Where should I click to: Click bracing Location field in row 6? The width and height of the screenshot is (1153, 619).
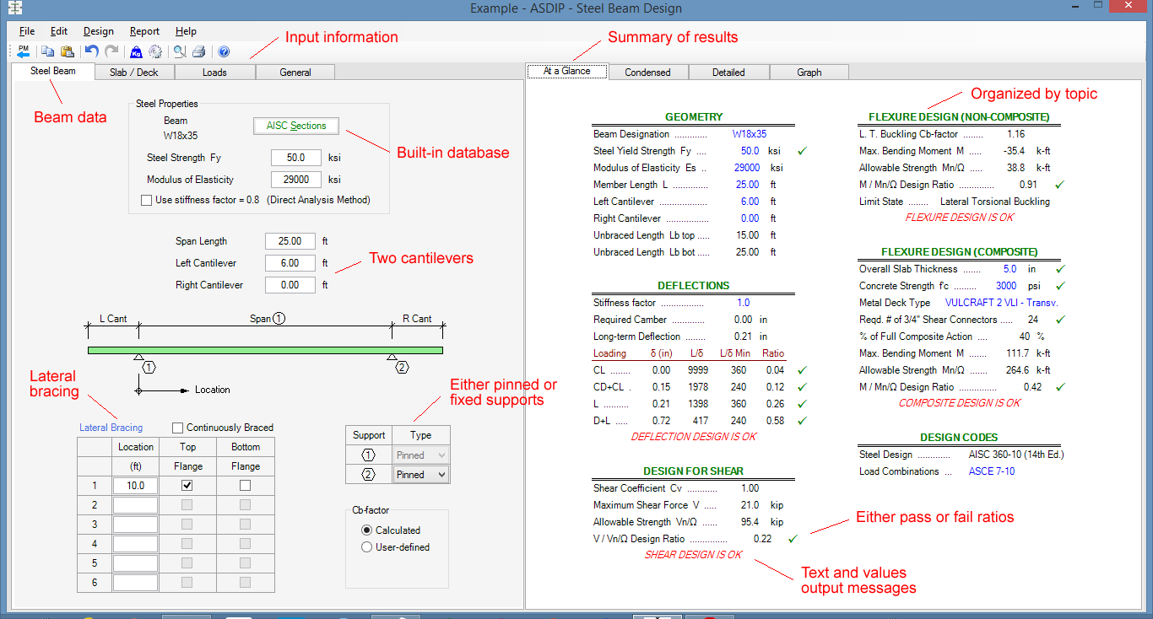[x=135, y=583]
